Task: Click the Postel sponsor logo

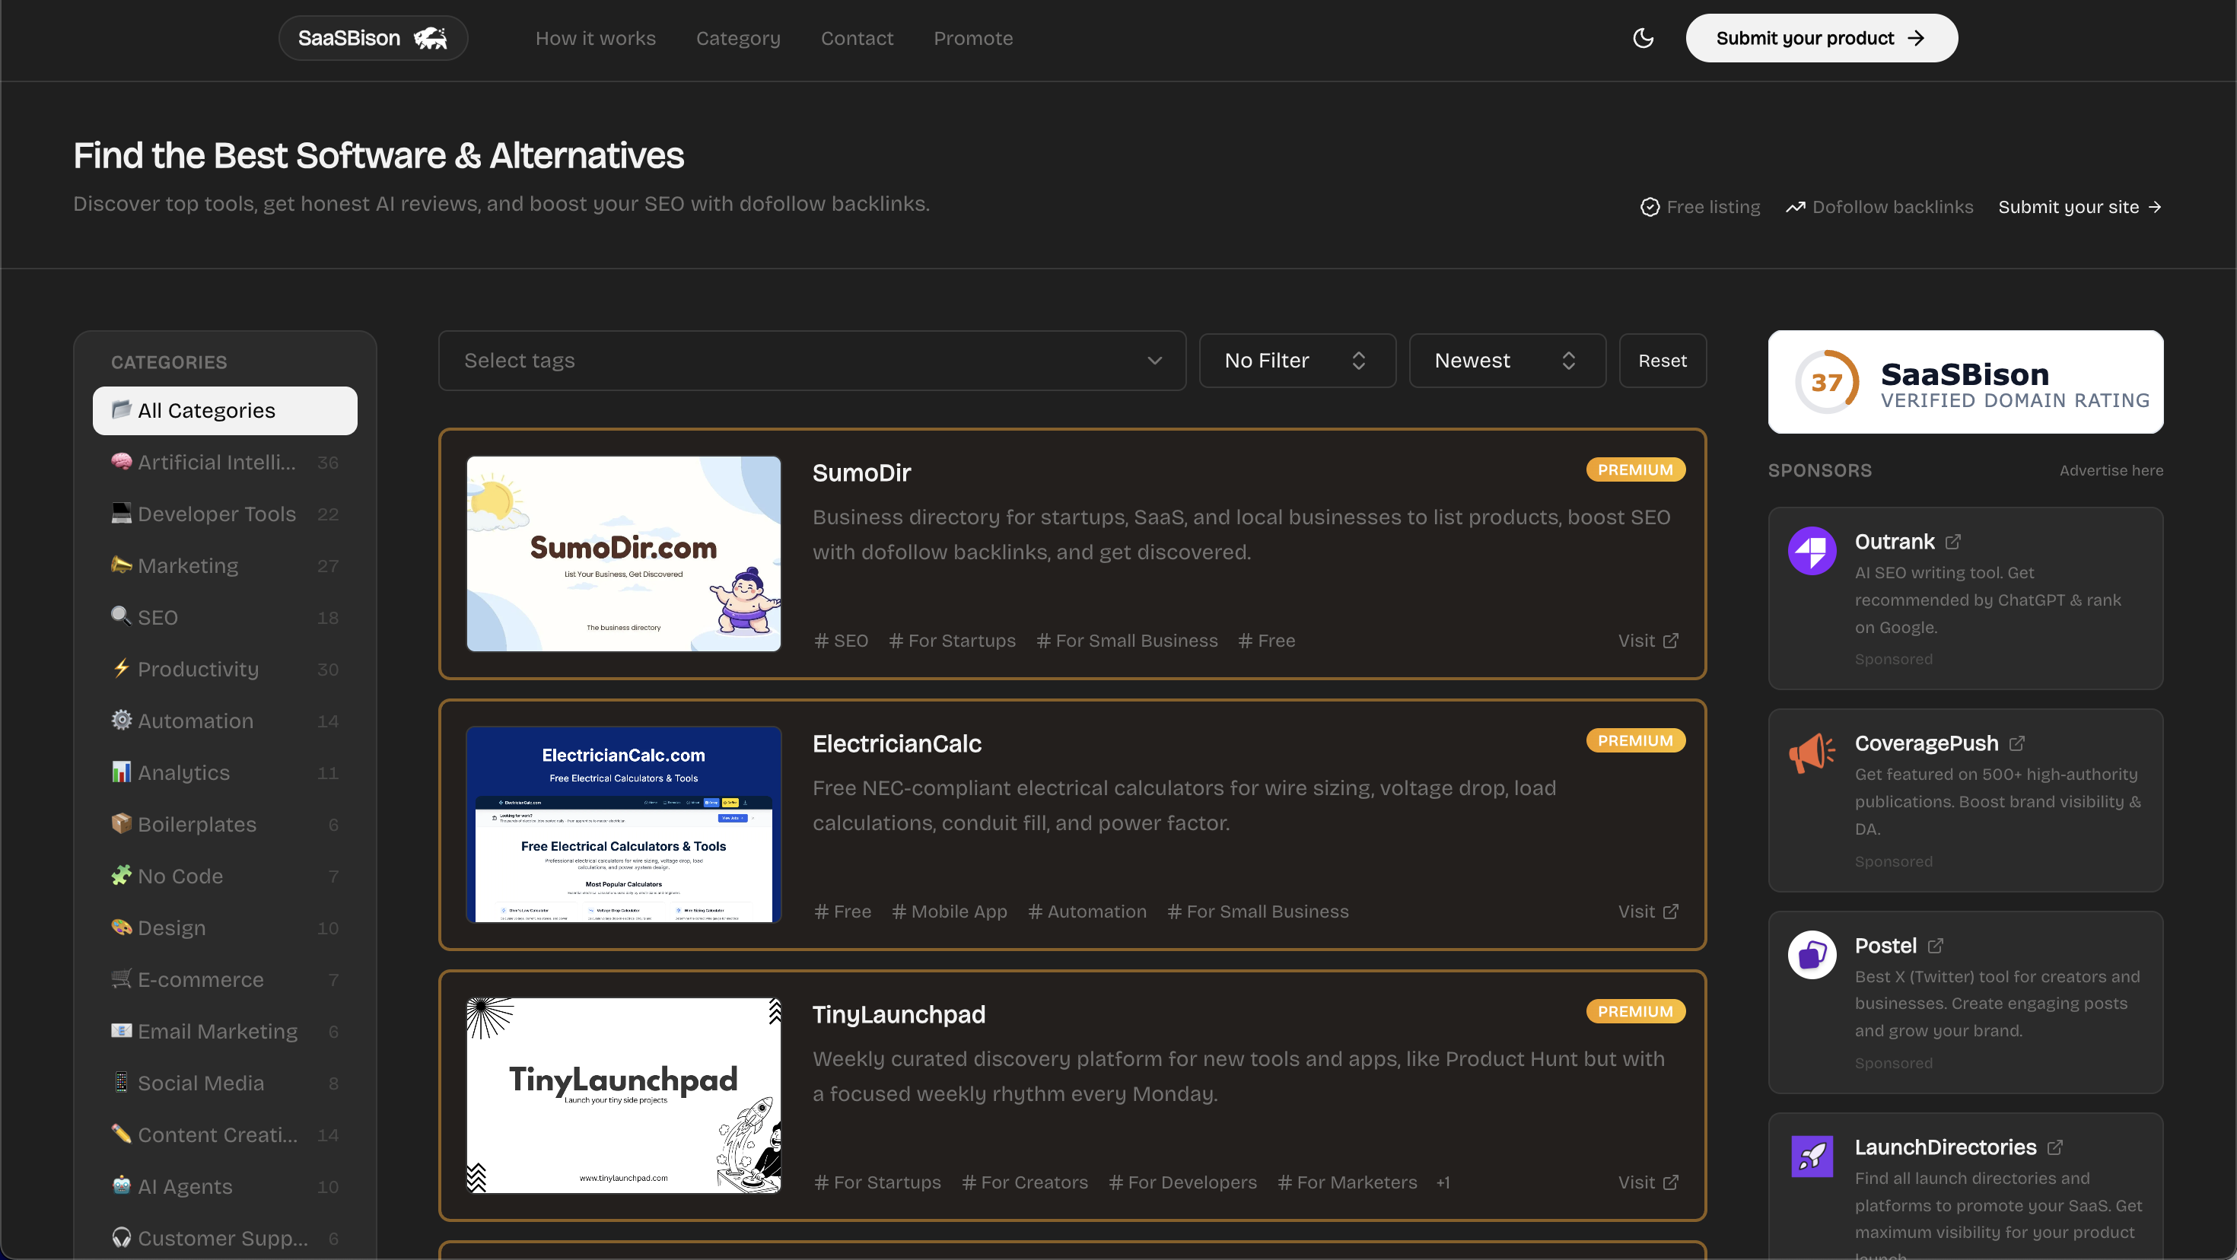Action: pyautogui.click(x=1812, y=954)
